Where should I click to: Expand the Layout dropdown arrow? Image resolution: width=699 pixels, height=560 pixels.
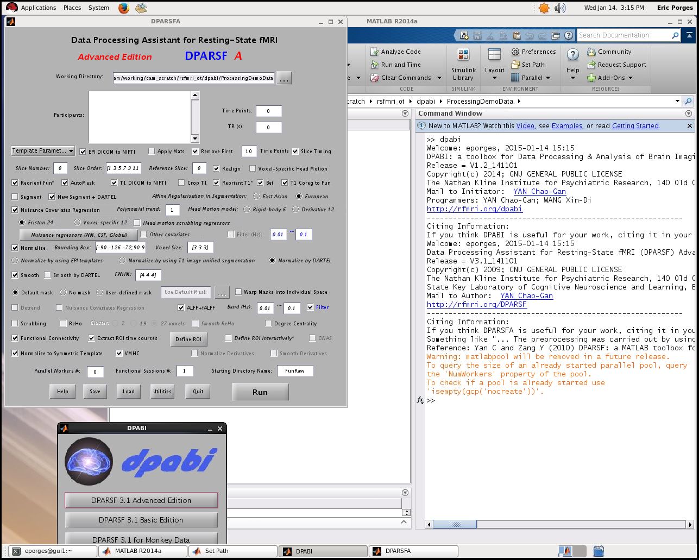[x=494, y=78]
